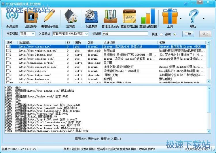The width and height of the screenshot is (216, 153).
Task: Expand the 帮助 dropdown arrow
Action: [x=204, y=18]
